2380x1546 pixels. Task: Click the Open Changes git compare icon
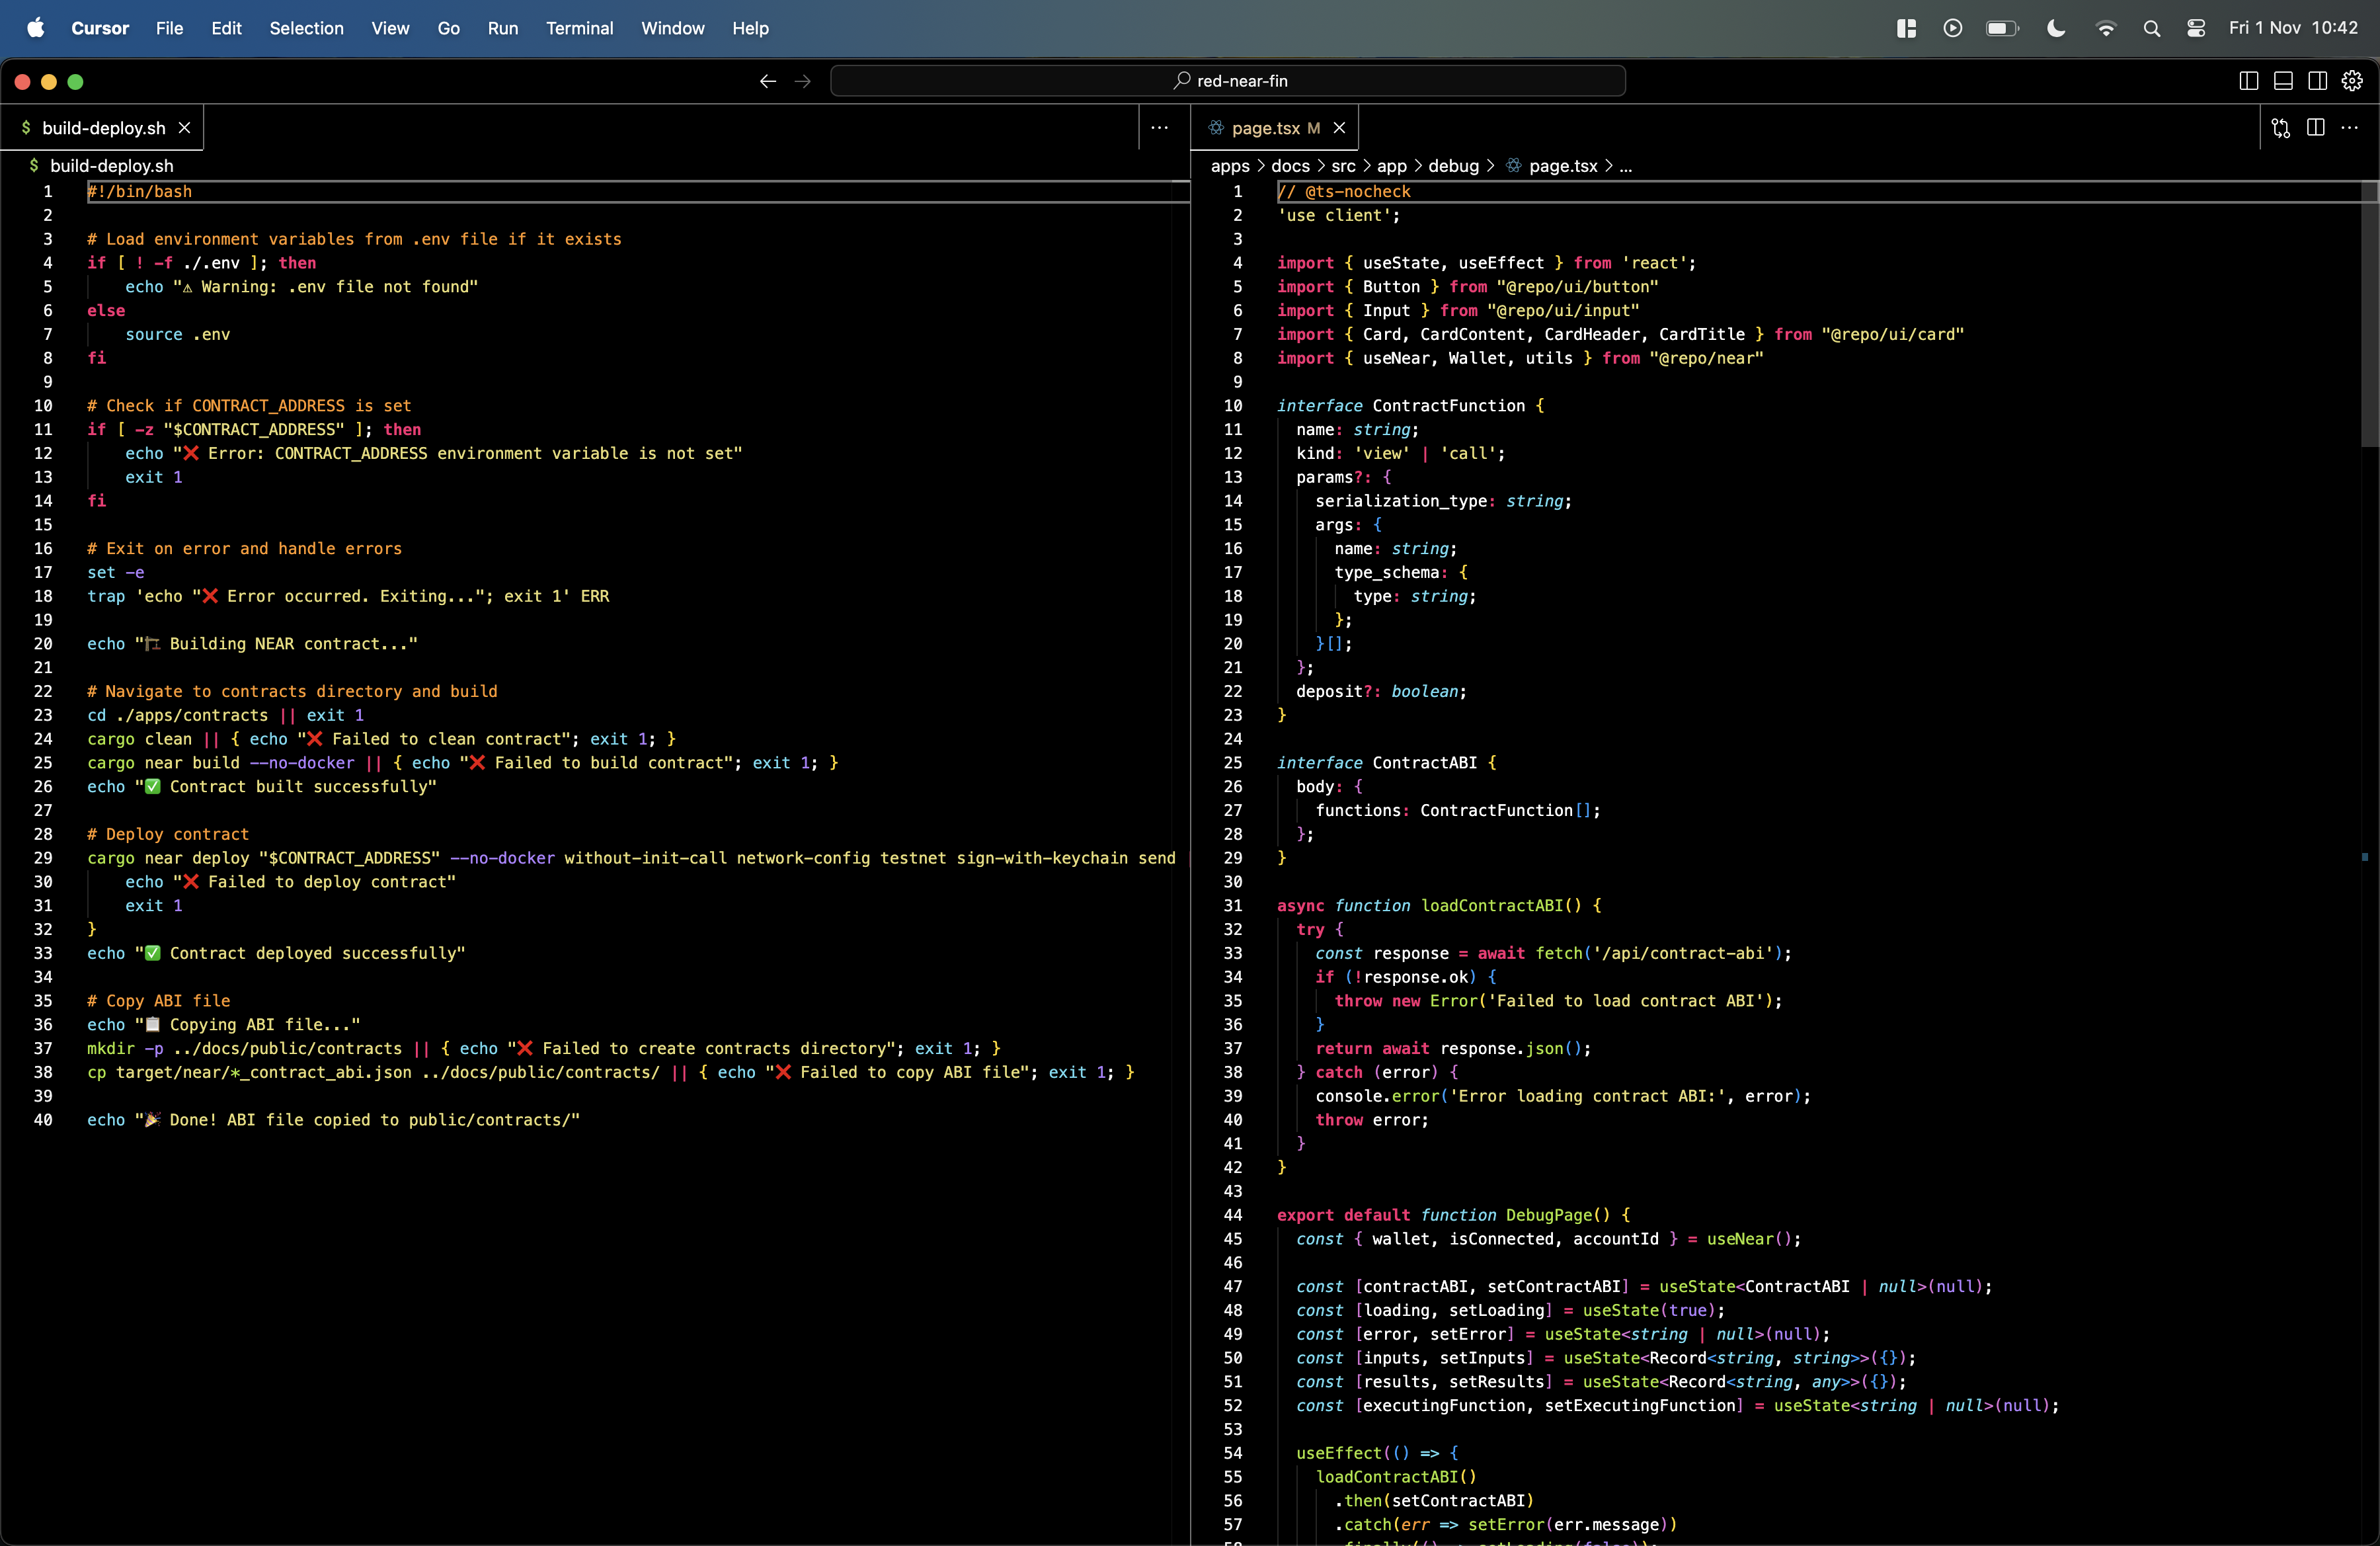pyautogui.click(x=2281, y=127)
